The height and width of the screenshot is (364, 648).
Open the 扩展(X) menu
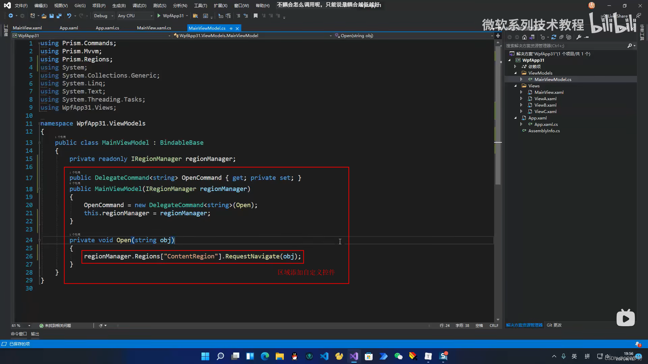coord(220,5)
